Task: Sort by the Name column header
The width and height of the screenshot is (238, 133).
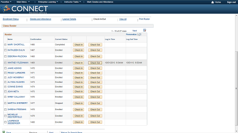Action: [x=10, y=39]
